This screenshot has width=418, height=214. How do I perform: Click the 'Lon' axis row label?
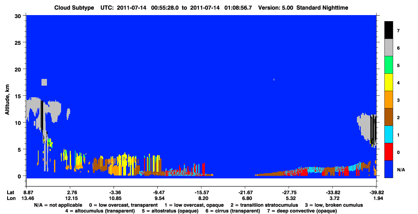[11, 198]
